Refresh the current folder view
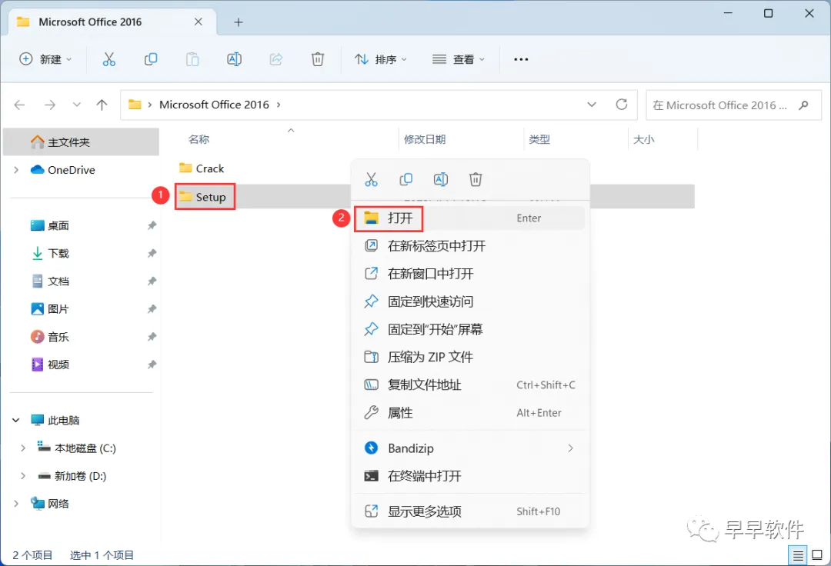Viewport: 831px width, 566px height. click(622, 105)
